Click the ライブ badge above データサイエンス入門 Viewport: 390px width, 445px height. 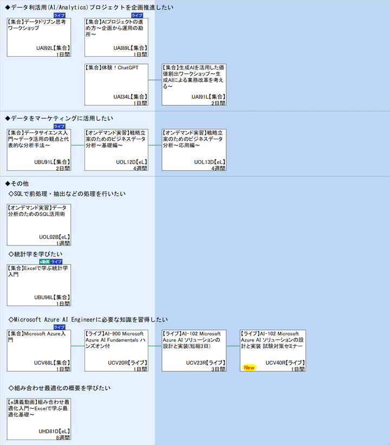(59, 126)
